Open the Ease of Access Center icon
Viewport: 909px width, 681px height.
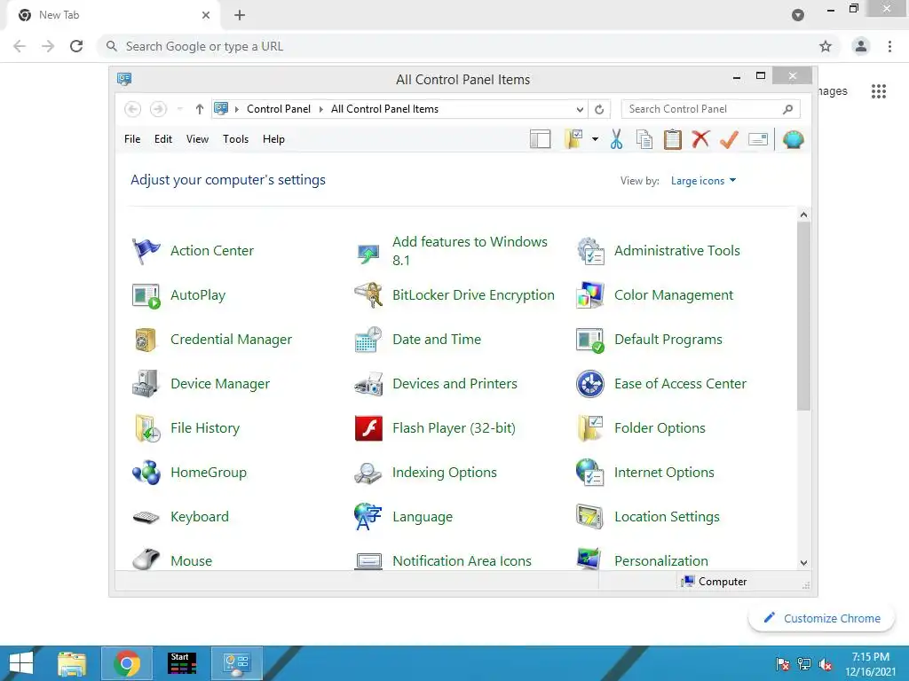click(x=590, y=384)
